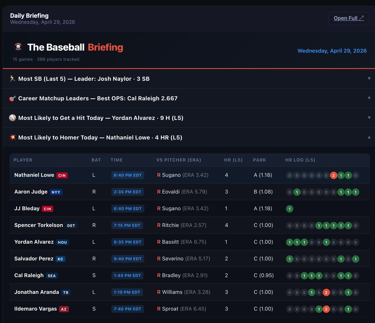This screenshot has height=323, width=375.
Task: Click the explosion icon by Most Likely Homer
Action: (x=12, y=137)
